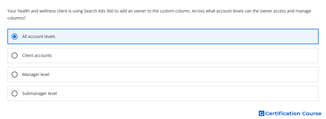Click the "Client accounts" label text
Screen dimensions: 326x119
[x=37, y=55]
